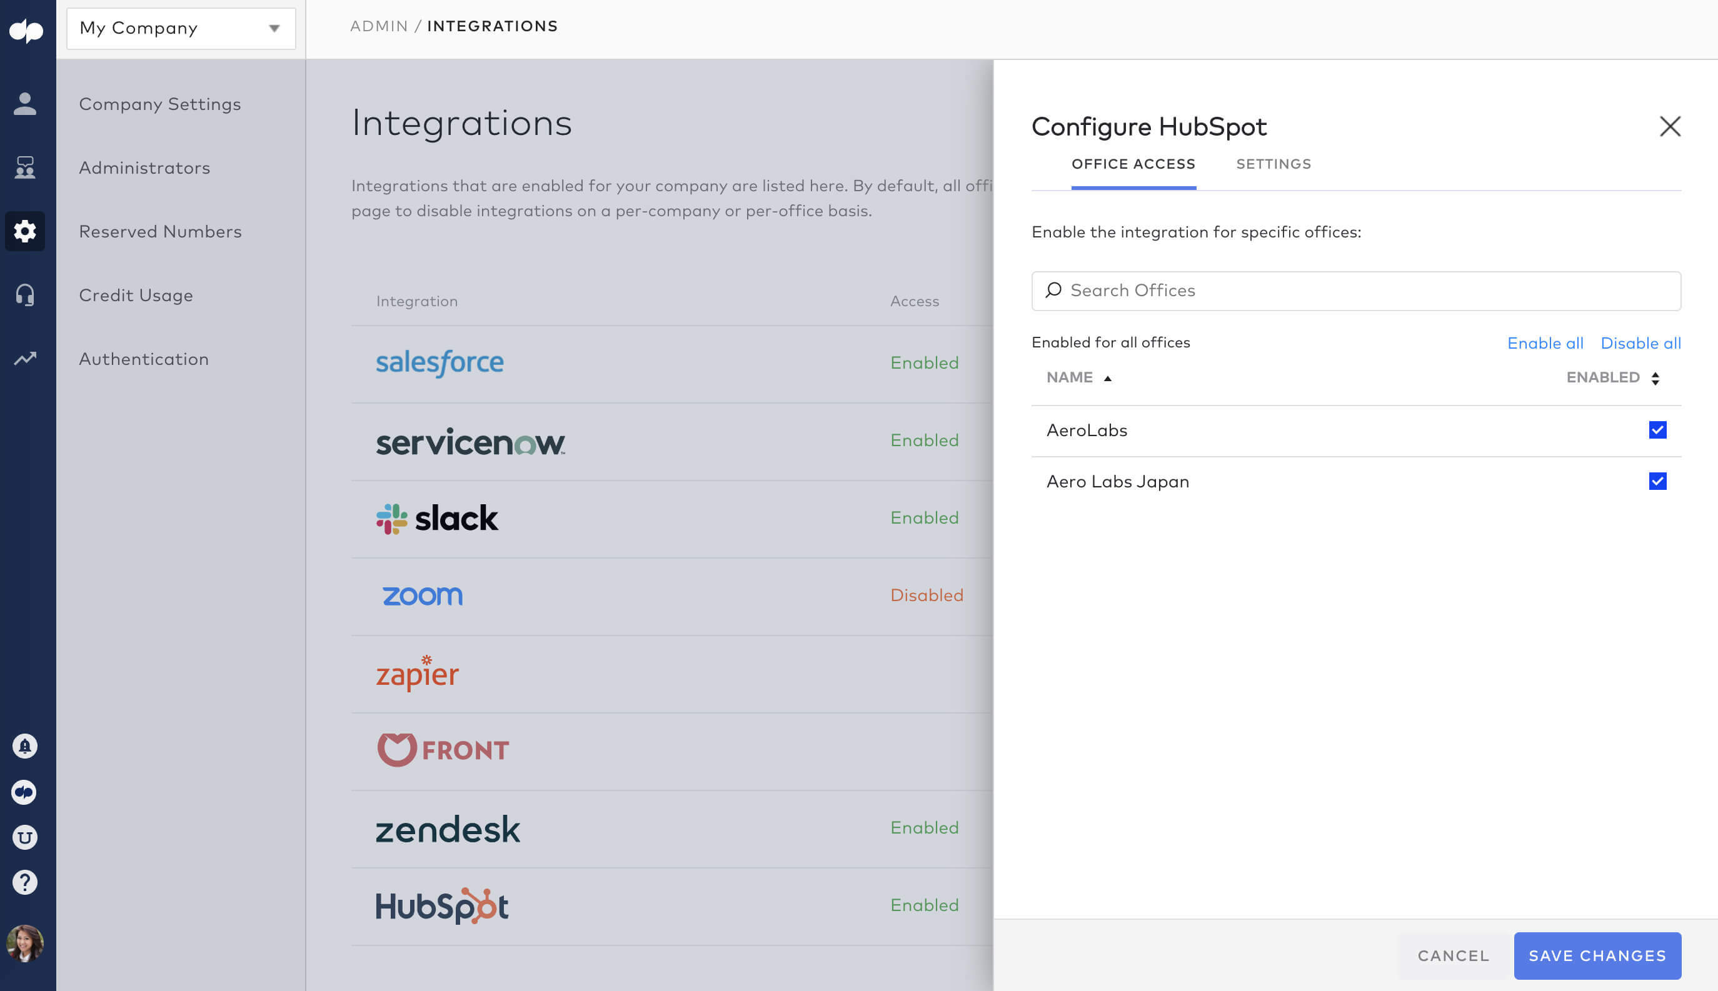Select the admin settings gear icon
This screenshot has height=991, width=1718.
point(25,231)
